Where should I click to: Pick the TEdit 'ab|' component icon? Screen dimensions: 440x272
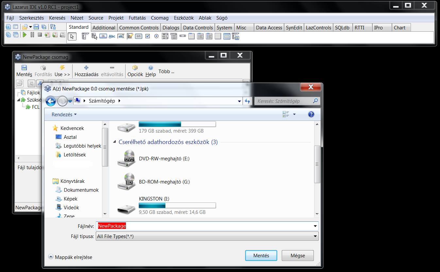121,36
